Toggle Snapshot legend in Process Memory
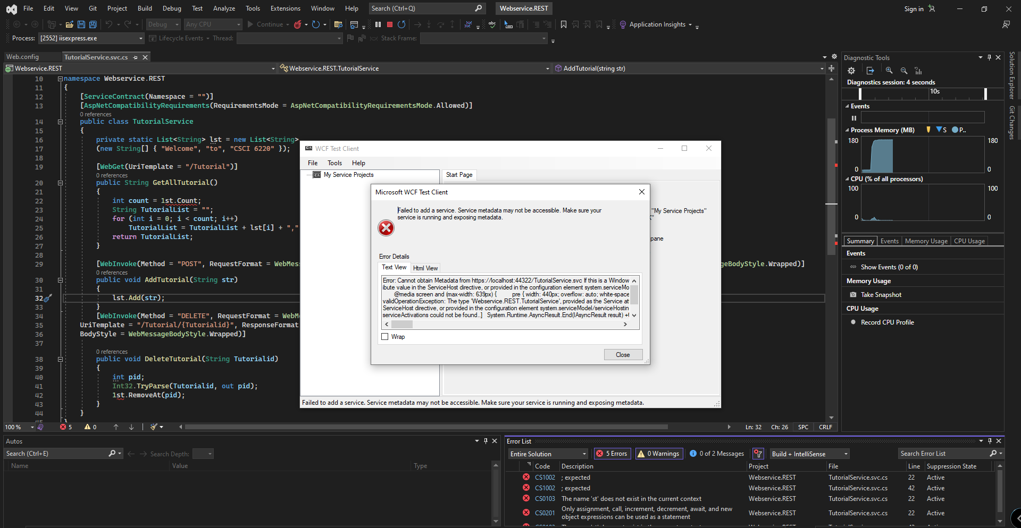 click(x=941, y=130)
